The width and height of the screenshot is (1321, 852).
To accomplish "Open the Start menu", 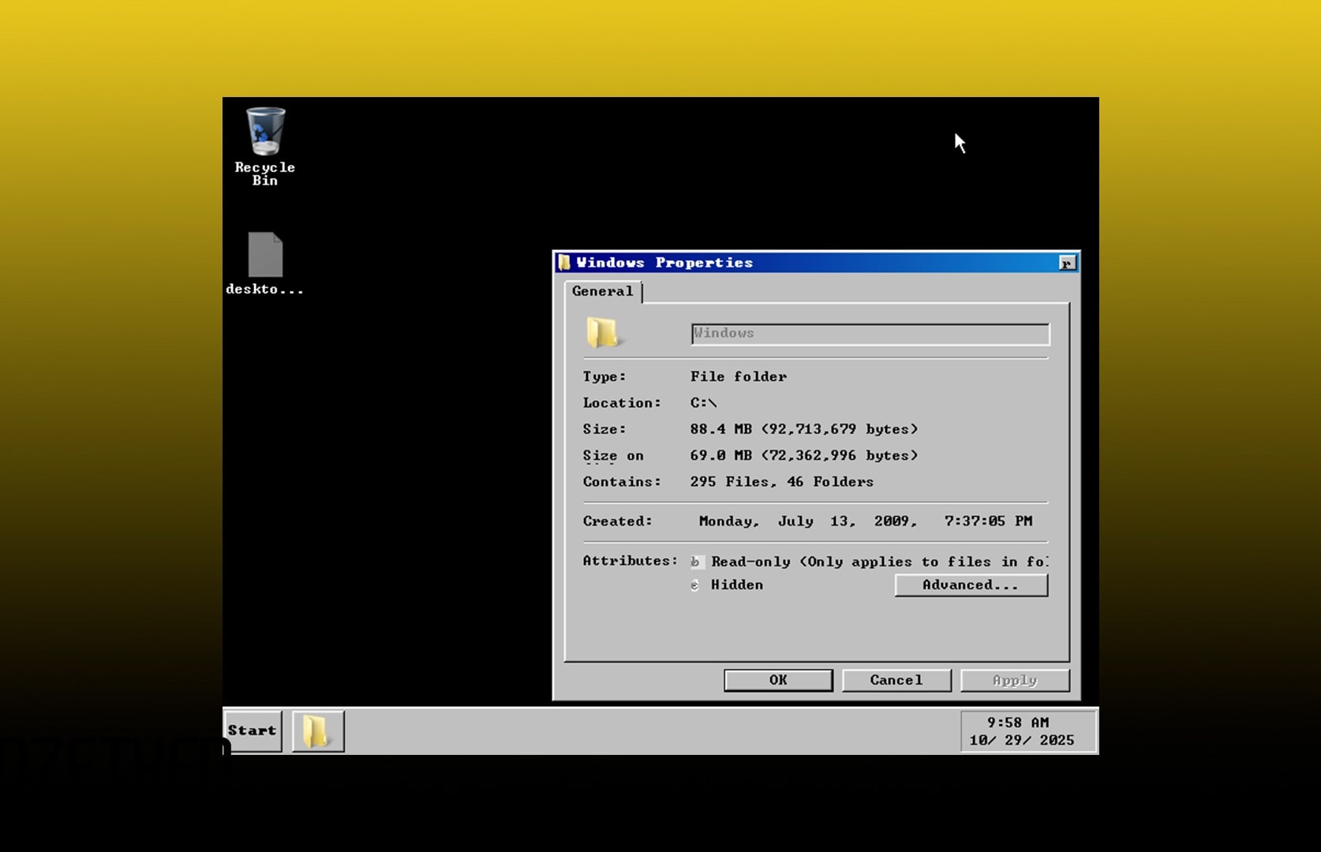I will tap(253, 731).
